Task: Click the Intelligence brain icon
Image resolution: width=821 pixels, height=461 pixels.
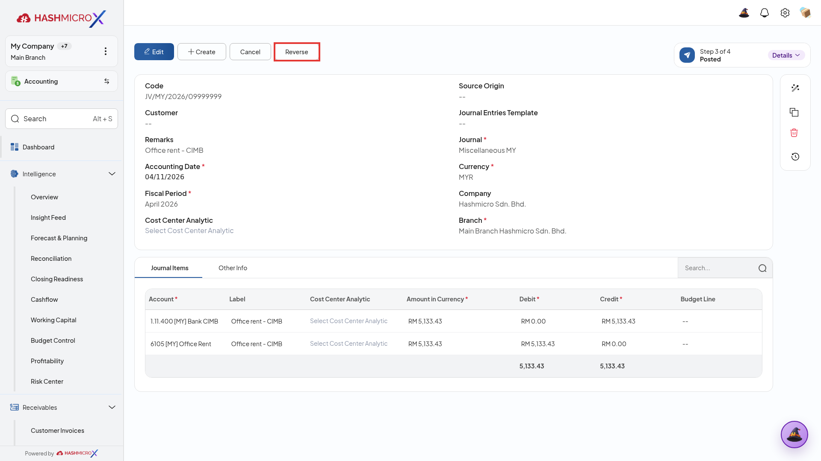Action: (x=15, y=174)
